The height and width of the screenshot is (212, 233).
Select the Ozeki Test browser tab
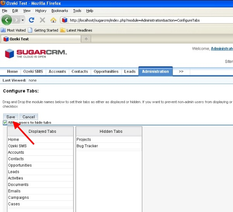[x=41, y=39]
